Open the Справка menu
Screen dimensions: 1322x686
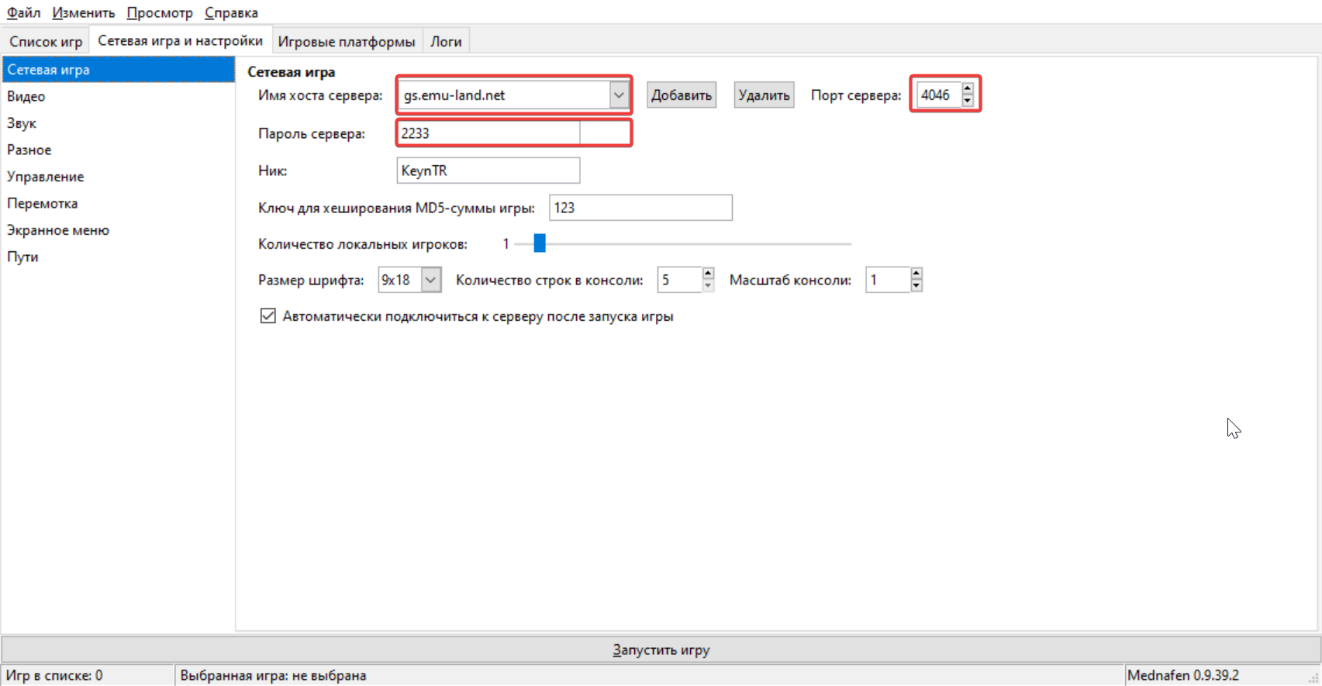click(x=231, y=12)
